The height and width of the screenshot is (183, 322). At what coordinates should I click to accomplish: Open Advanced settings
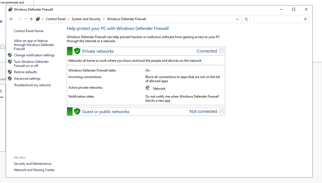click(27, 79)
